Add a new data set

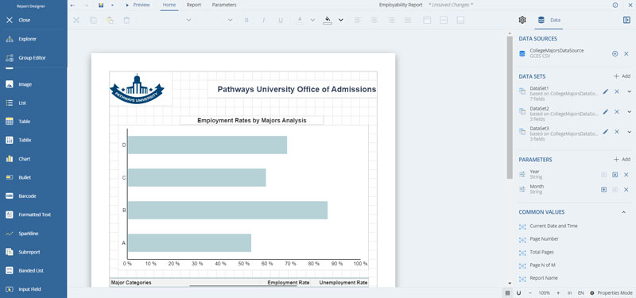tap(622, 76)
